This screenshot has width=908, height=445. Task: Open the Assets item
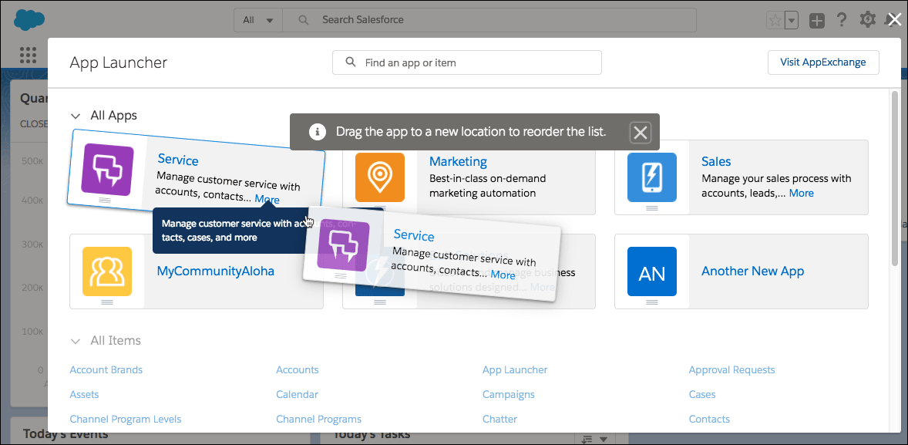(x=85, y=395)
